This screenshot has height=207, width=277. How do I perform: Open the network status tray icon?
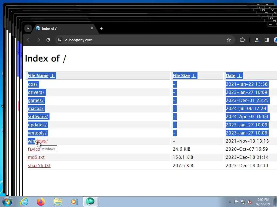pos(243,202)
